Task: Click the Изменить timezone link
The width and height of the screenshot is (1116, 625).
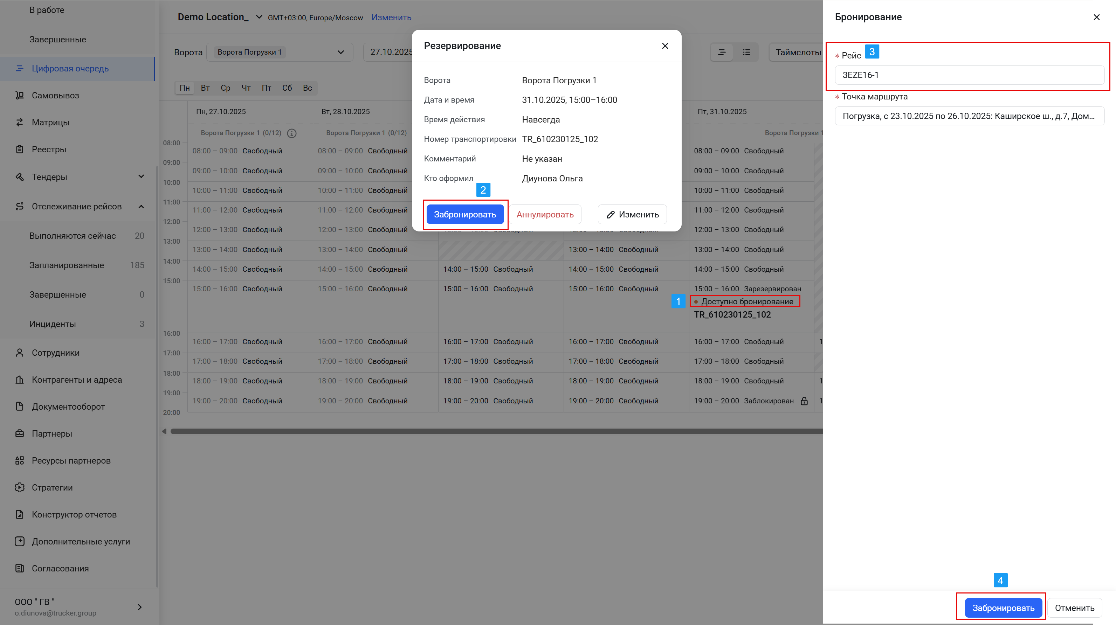Action: click(x=391, y=17)
